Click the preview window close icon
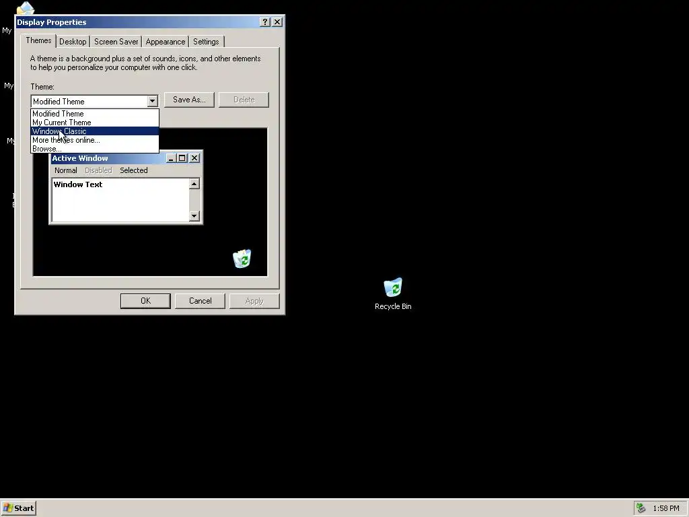This screenshot has height=517, width=689. (x=194, y=158)
